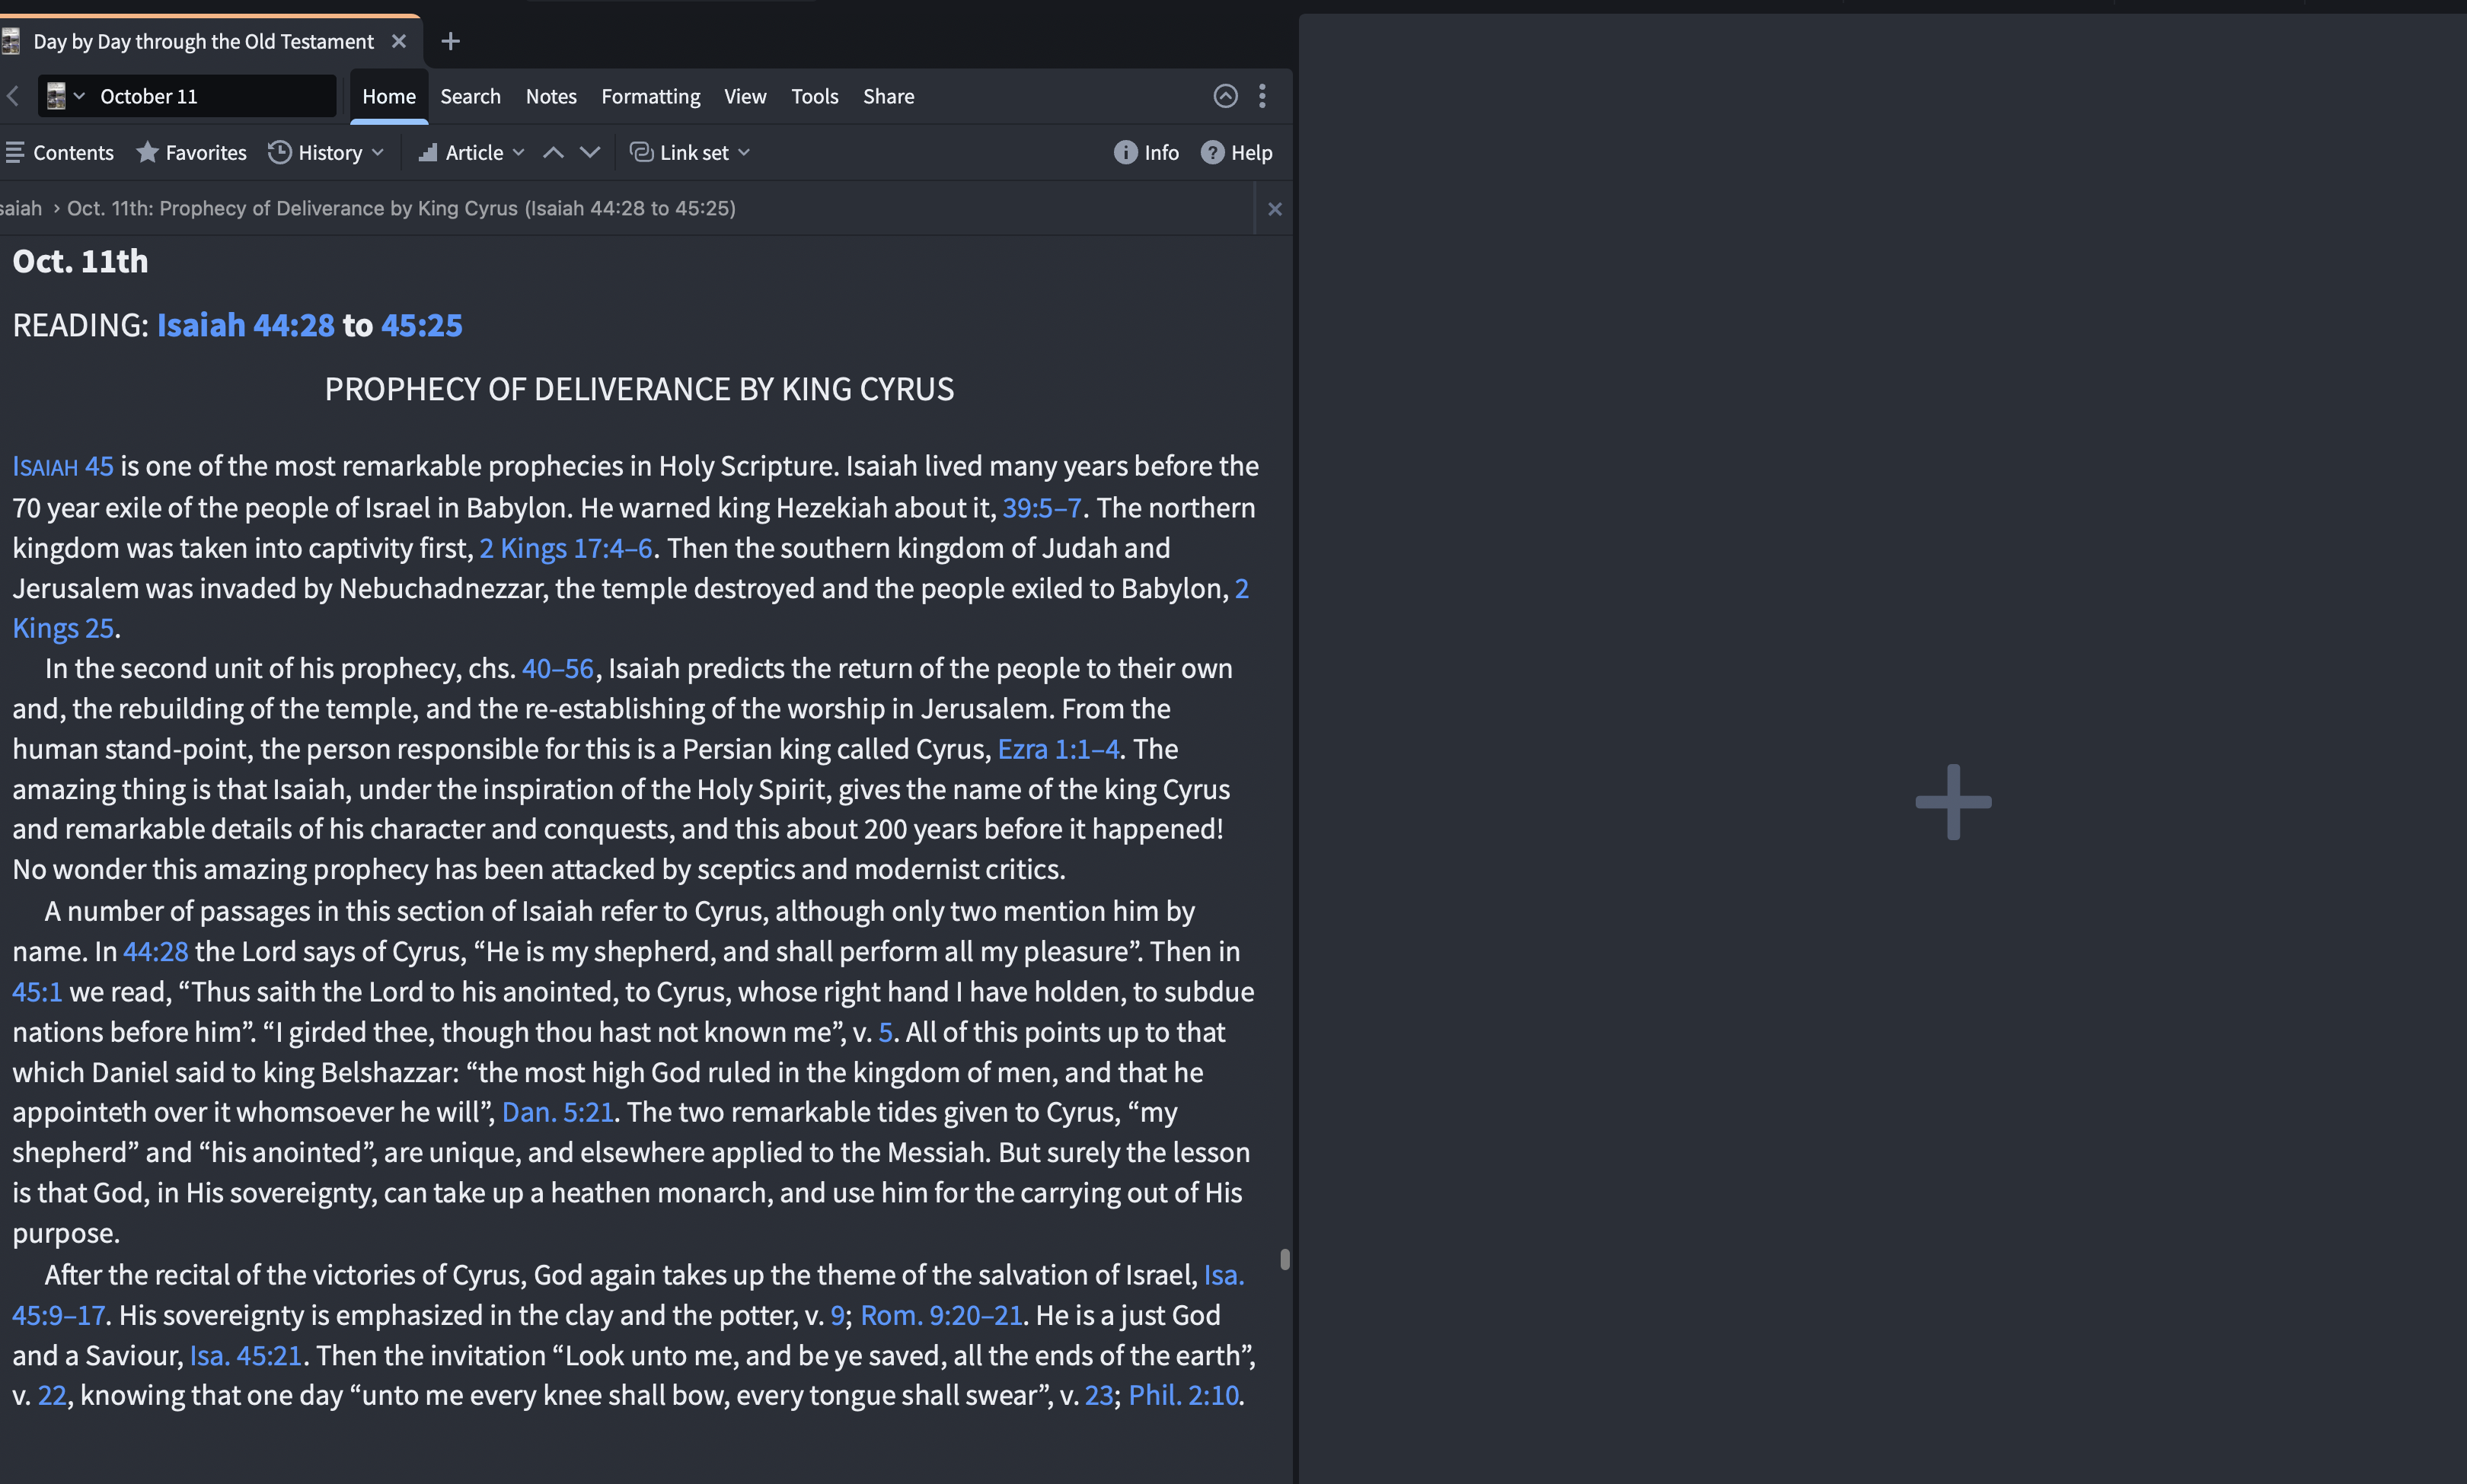Collapse the toolbar with circled chevron
Screen dimensions: 2467x1484
tap(1225, 96)
